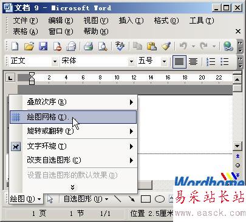
Task: Open the 格式(O) menu
Action: [x=166, y=21]
